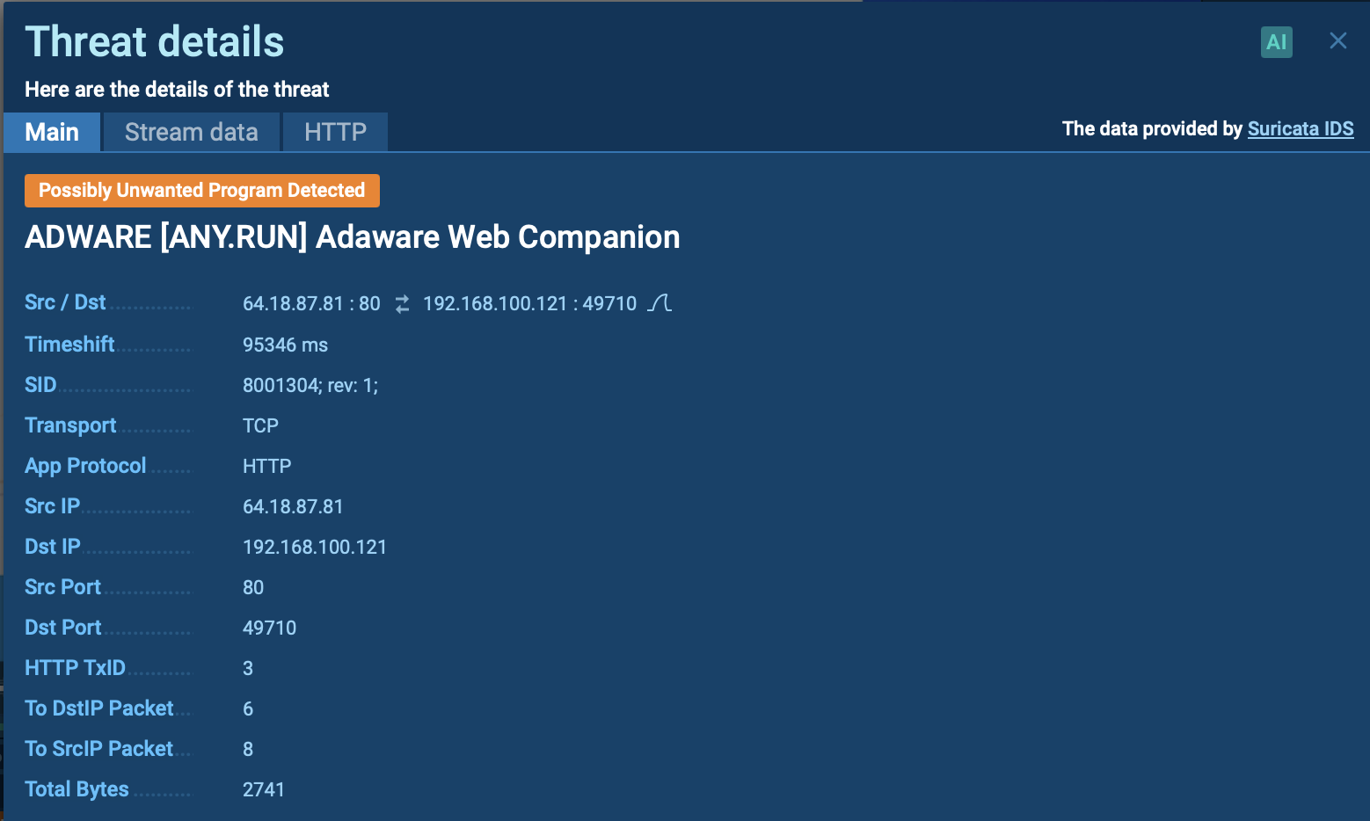
Task: Open the Stream data tab
Action: [x=191, y=132]
